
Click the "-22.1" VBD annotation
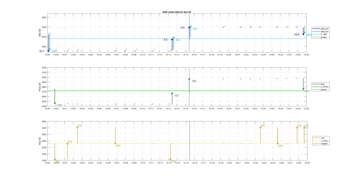click(42, 51)
